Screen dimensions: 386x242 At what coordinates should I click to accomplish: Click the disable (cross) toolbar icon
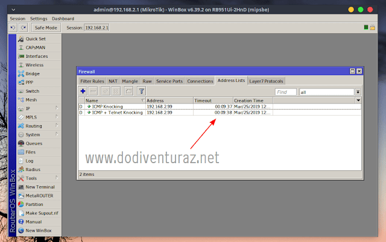[x=116, y=91]
